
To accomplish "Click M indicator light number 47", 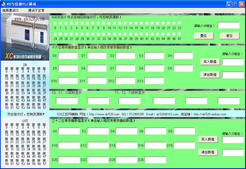I will point(179,34).
